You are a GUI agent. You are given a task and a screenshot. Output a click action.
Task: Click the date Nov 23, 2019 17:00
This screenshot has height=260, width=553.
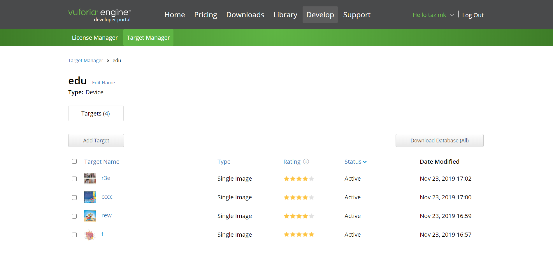[x=445, y=197]
